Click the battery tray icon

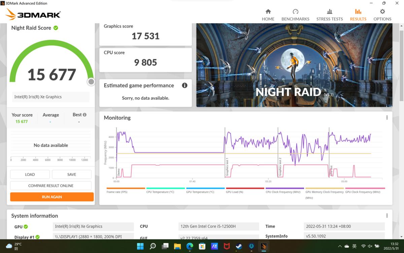[x=377, y=246]
